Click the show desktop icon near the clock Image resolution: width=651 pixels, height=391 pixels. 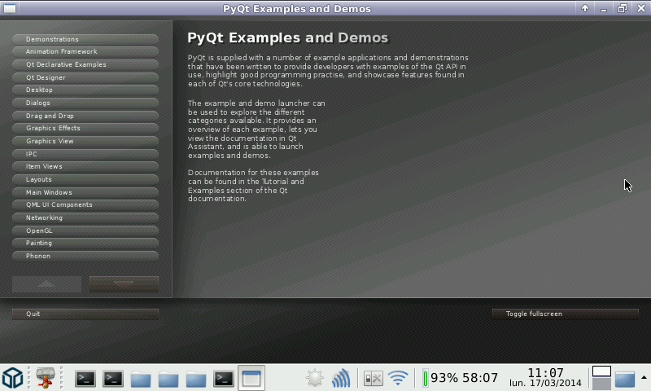[625, 379]
